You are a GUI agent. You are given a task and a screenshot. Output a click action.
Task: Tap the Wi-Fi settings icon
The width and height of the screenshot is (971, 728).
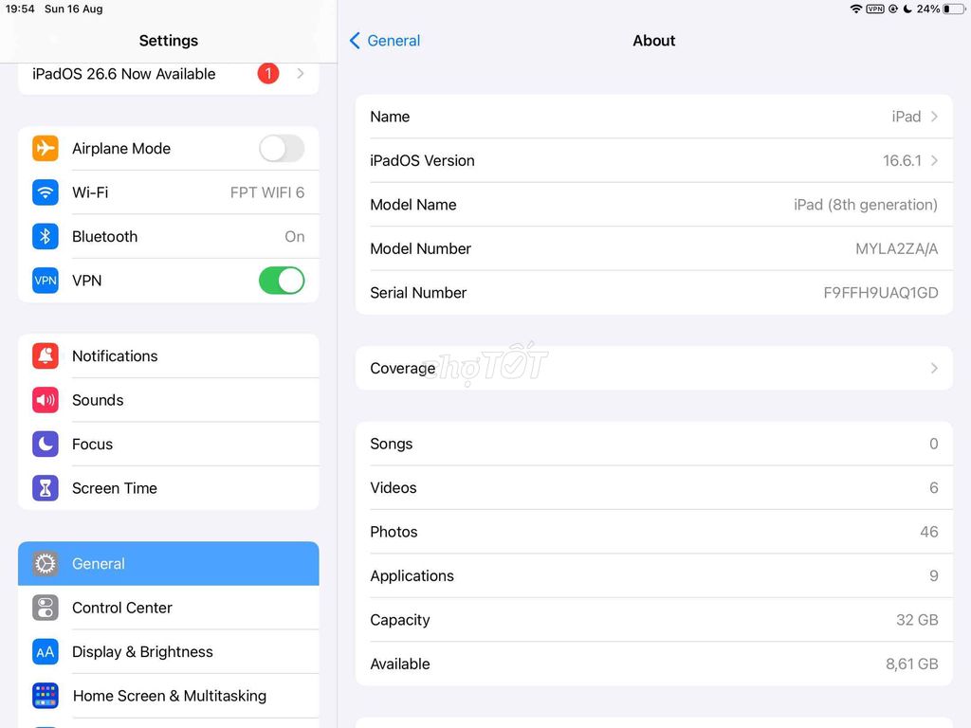point(46,192)
